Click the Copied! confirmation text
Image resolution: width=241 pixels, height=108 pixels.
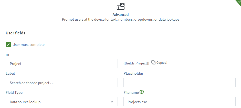click(162, 62)
